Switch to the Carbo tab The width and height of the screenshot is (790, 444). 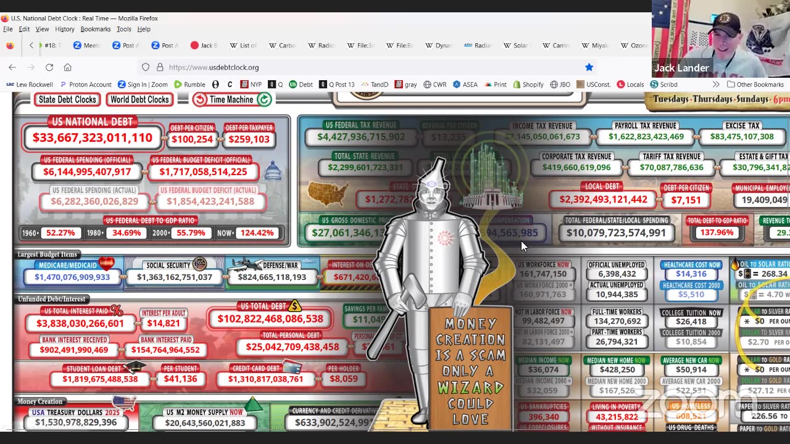(x=282, y=45)
